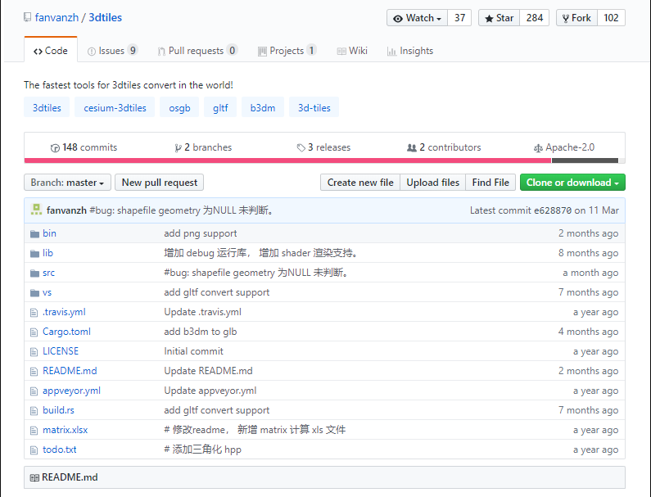Click the file icon next to build.rs
651x497 pixels.
tap(34, 411)
